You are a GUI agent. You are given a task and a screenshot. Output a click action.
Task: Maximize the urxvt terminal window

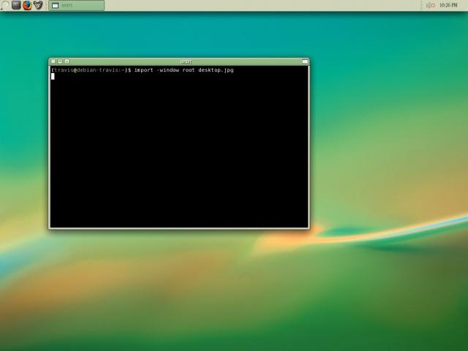(x=67, y=61)
